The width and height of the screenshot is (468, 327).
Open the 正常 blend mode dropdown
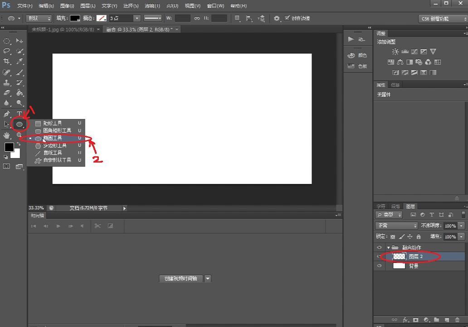396,226
